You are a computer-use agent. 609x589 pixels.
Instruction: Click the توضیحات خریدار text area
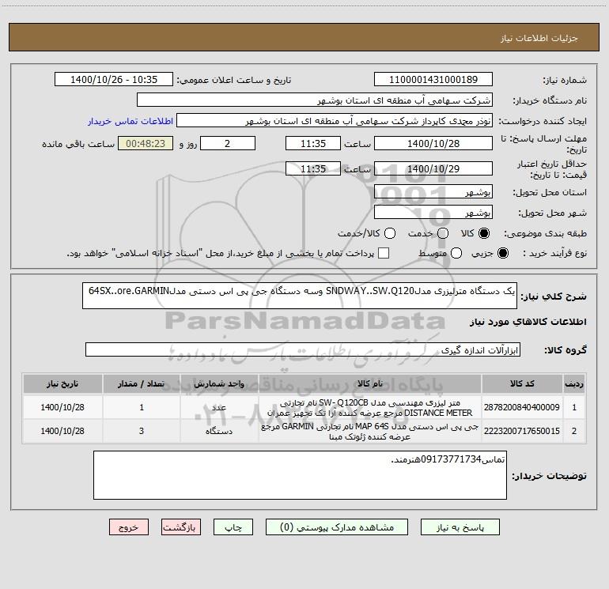pyautogui.click(x=300, y=475)
